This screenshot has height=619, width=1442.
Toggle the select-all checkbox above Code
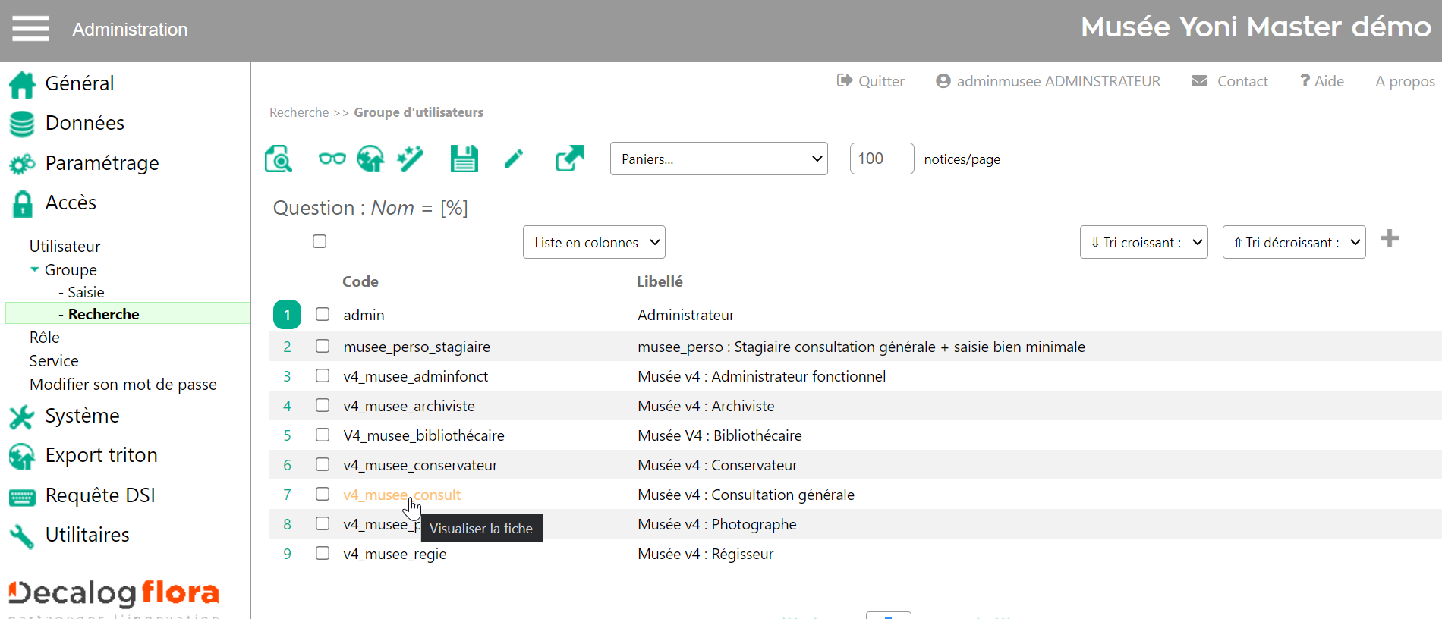pos(320,241)
